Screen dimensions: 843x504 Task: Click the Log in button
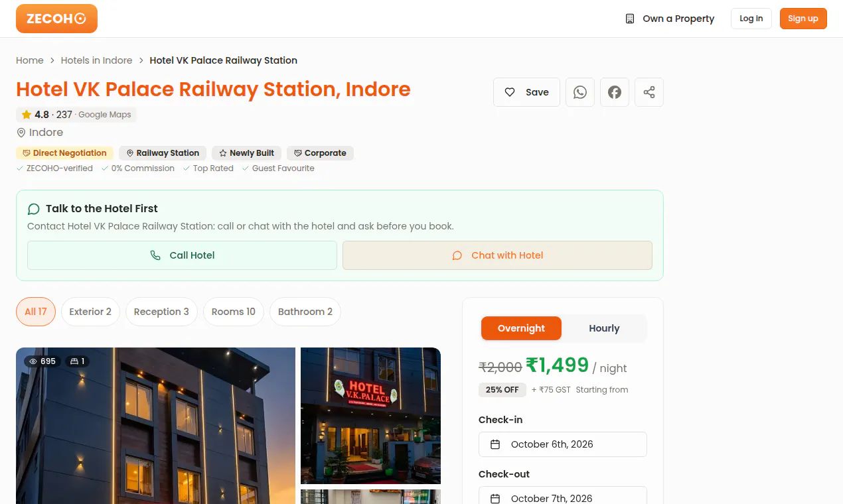(751, 19)
